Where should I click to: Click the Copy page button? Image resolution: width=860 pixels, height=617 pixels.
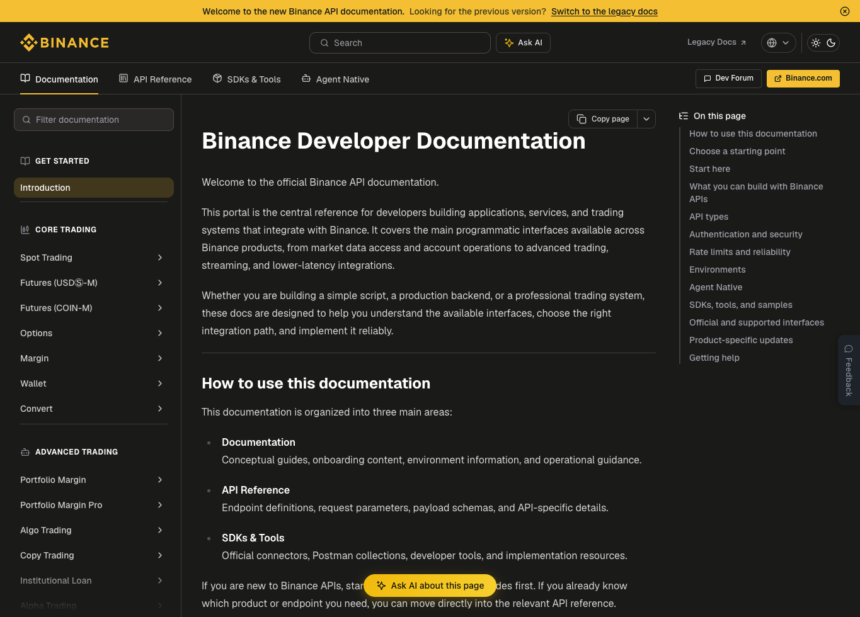[x=603, y=119]
